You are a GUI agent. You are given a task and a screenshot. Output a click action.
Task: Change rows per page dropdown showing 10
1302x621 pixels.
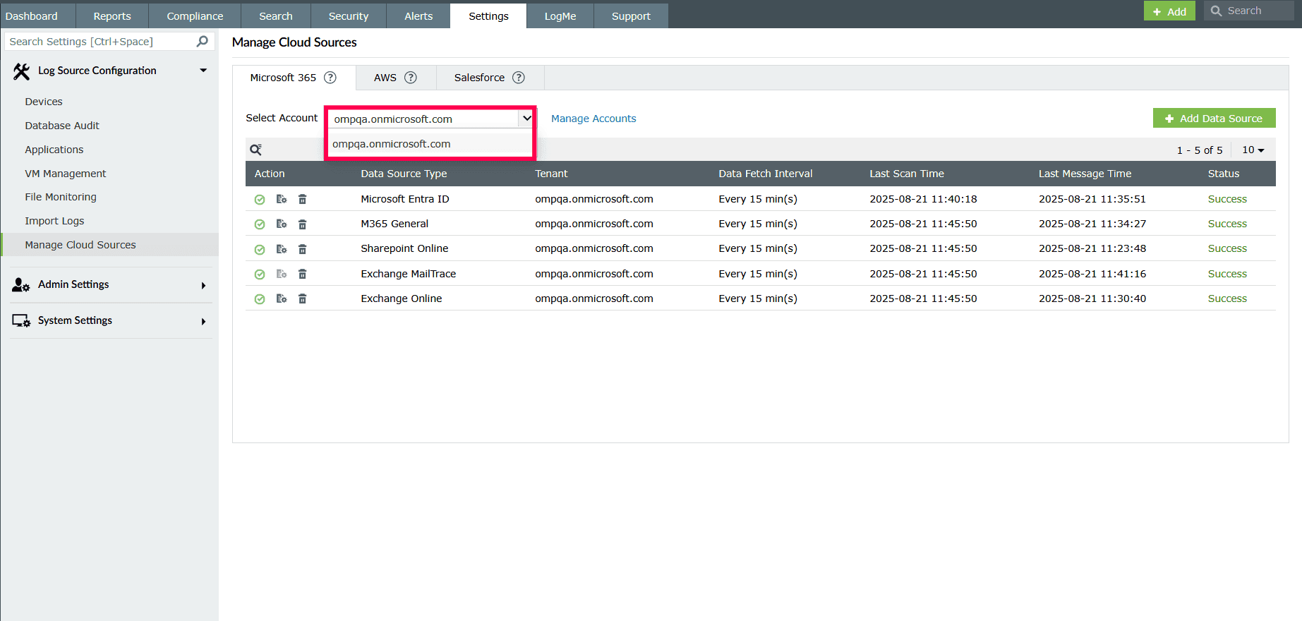[1253, 150]
